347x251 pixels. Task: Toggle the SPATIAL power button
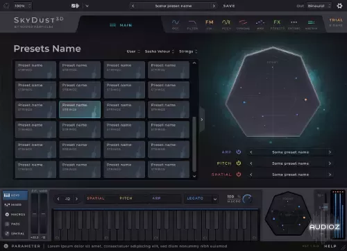[239, 175]
